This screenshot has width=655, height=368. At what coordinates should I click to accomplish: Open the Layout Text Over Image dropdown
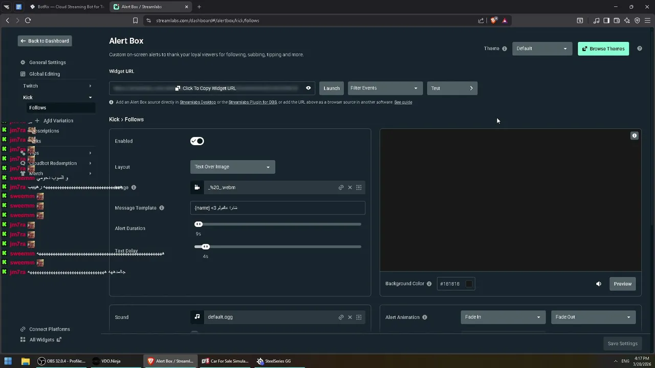click(x=233, y=167)
